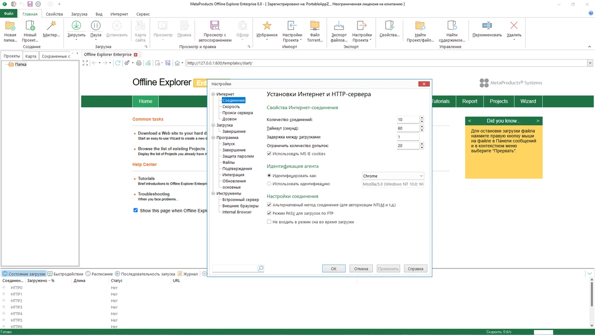The image size is (595, 335).
Task: Click the print icon in browser toolbar
Action: point(139,63)
